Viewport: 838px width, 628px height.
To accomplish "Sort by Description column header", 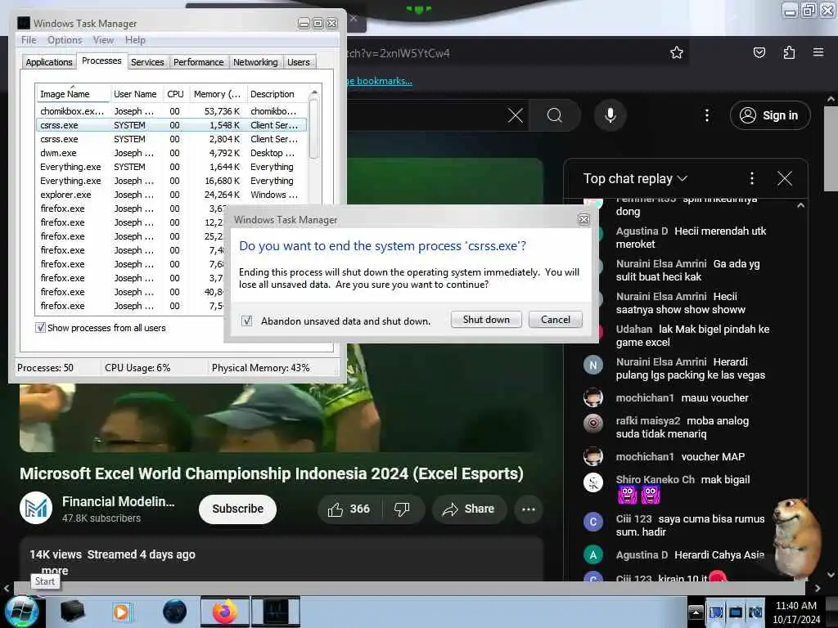I will coord(277,94).
